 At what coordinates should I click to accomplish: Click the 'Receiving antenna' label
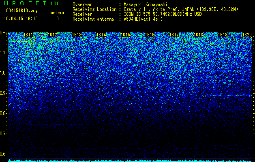click(x=93, y=19)
